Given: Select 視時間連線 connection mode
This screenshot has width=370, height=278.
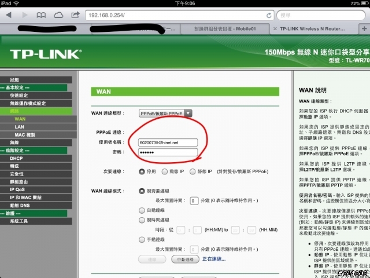Looking at the screenshot, I should [142, 220].
